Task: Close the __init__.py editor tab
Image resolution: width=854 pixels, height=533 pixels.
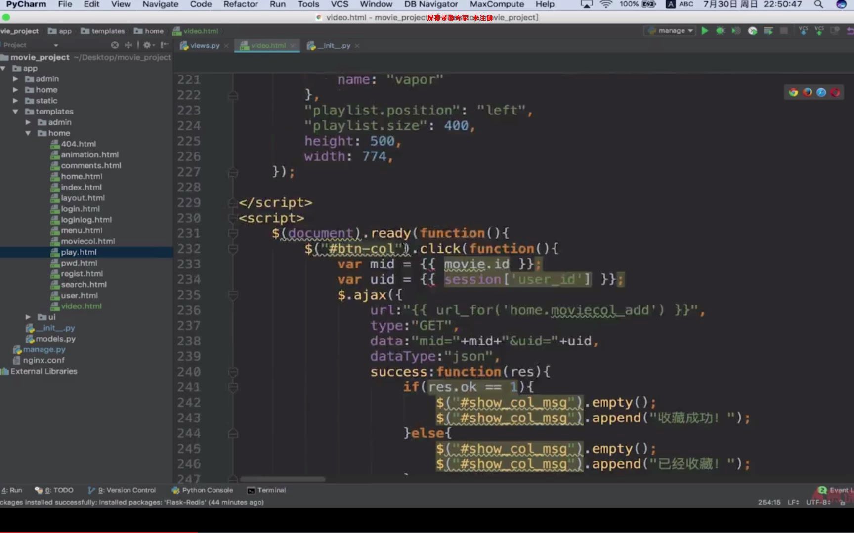Action: pyautogui.click(x=357, y=46)
